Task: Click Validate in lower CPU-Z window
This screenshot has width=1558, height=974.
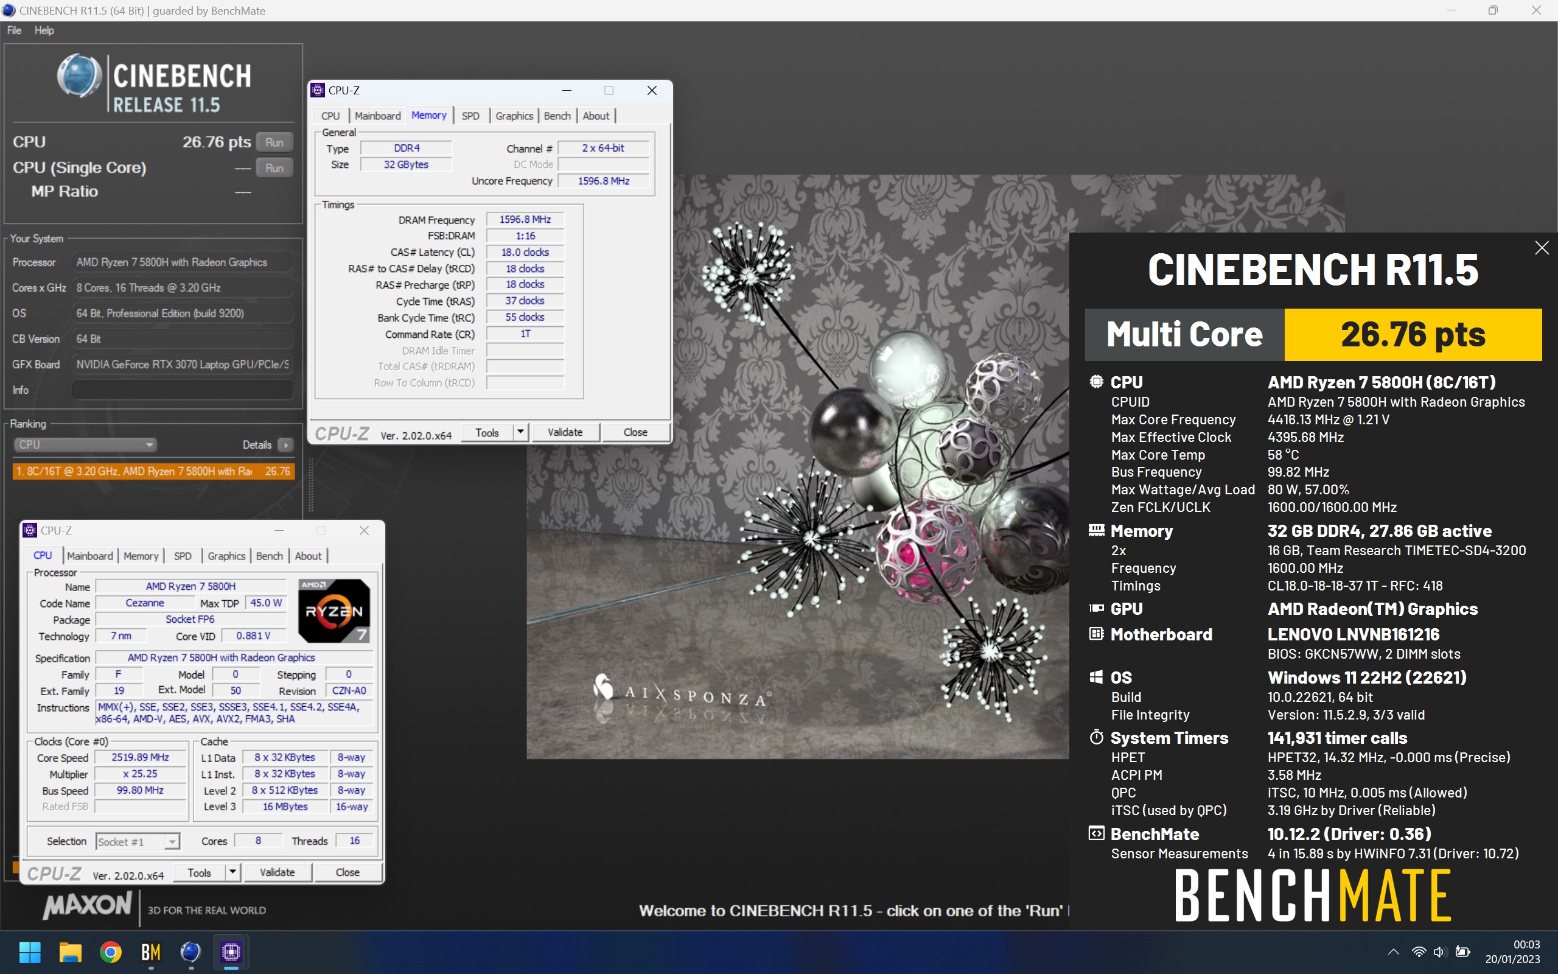Action: [x=277, y=872]
